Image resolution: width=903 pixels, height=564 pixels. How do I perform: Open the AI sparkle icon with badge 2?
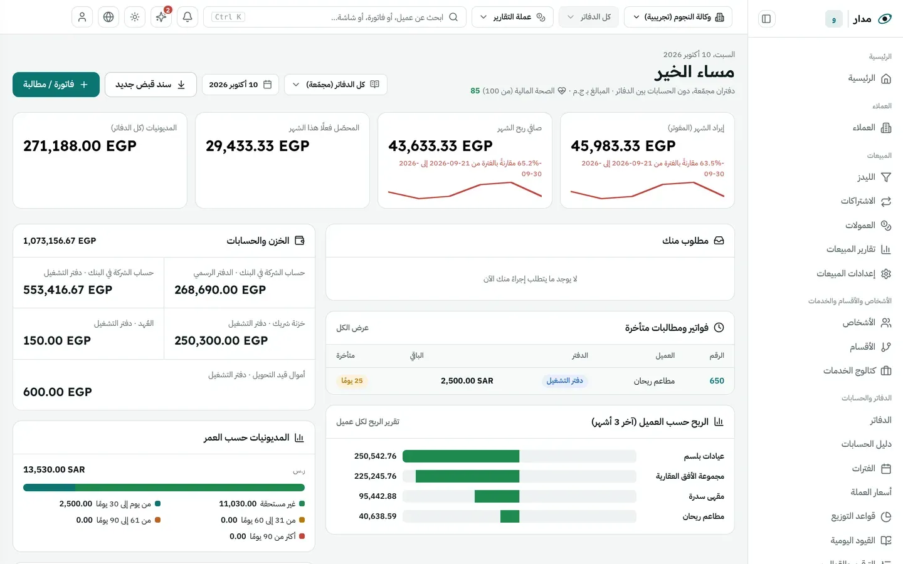pyautogui.click(x=161, y=17)
